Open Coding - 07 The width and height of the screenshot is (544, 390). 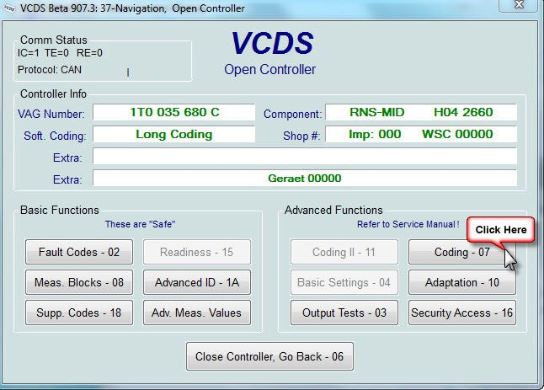click(x=462, y=252)
